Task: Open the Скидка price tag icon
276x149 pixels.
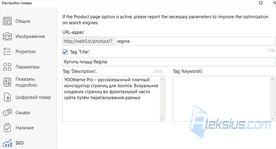Action: point(7,113)
